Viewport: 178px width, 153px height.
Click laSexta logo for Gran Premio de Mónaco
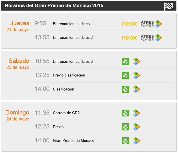point(125,141)
